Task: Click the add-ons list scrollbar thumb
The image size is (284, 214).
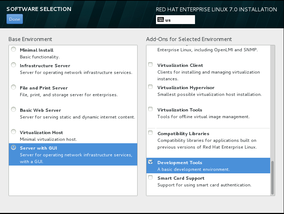Action: [272, 178]
